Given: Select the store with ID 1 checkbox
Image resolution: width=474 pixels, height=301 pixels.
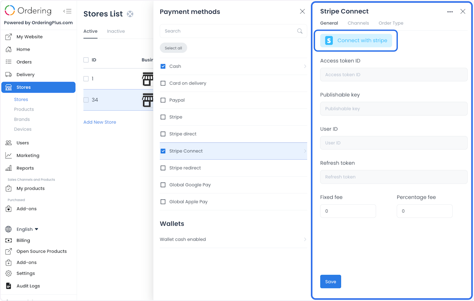Looking at the screenshot, I should click(86, 79).
